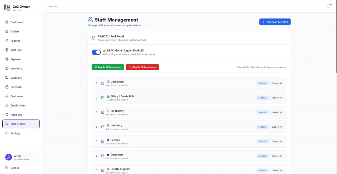Expand the Dashboard permissions chevron
Image resolution: width=337 pixels, height=174 pixels.
(97, 83)
